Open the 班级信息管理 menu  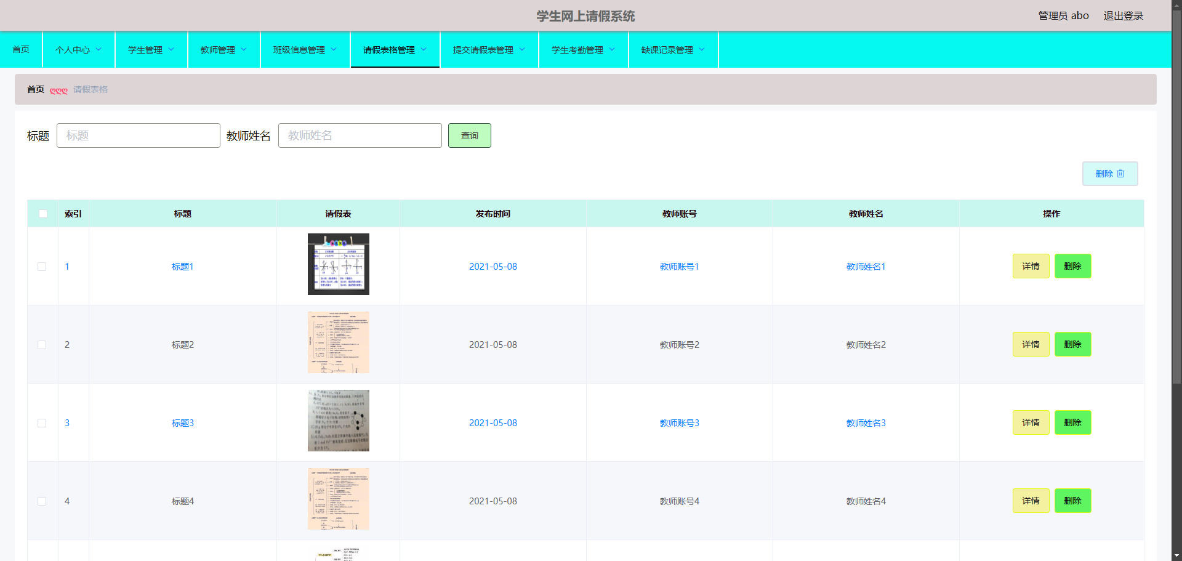pyautogui.click(x=305, y=50)
